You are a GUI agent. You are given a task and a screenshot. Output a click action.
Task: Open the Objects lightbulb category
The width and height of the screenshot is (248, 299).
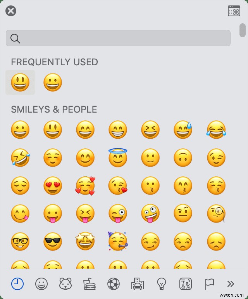tap(162, 284)
